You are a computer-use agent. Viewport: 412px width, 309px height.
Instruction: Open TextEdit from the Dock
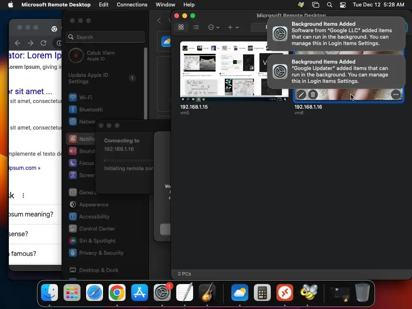tap(185, 293)
